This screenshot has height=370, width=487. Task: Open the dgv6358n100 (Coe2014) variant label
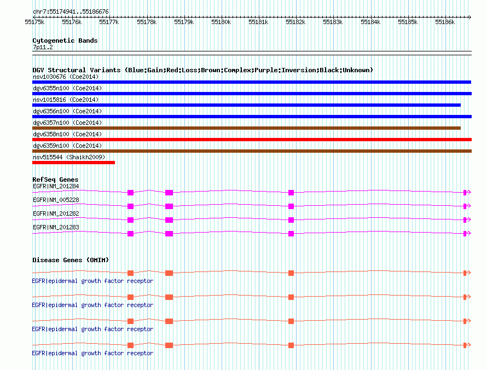(x=67, y=134)
